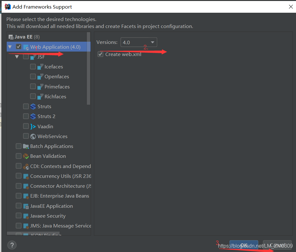Click the JSF framework icon
The image size is (296, 252).
(33, 57)
